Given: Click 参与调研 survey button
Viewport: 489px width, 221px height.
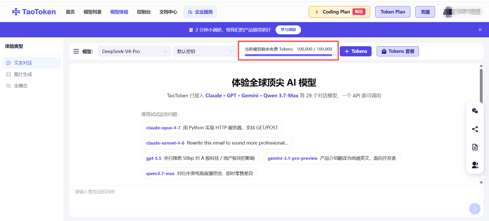Looking at the screenshot, I should [288, 30].
